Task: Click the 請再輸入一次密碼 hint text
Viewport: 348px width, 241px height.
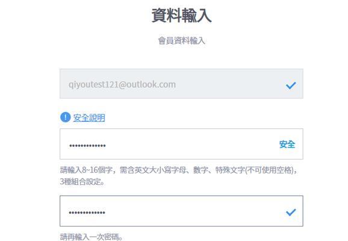Action: (x=92, y=237)
